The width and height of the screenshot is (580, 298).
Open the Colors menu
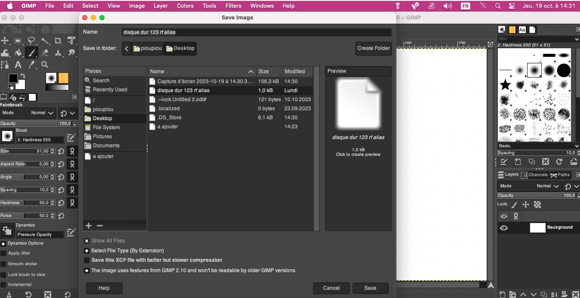185,6
